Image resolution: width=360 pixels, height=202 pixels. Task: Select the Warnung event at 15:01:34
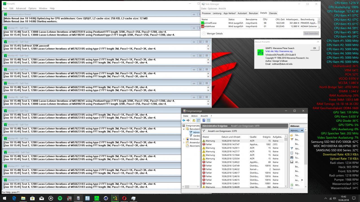coord(243,141)
